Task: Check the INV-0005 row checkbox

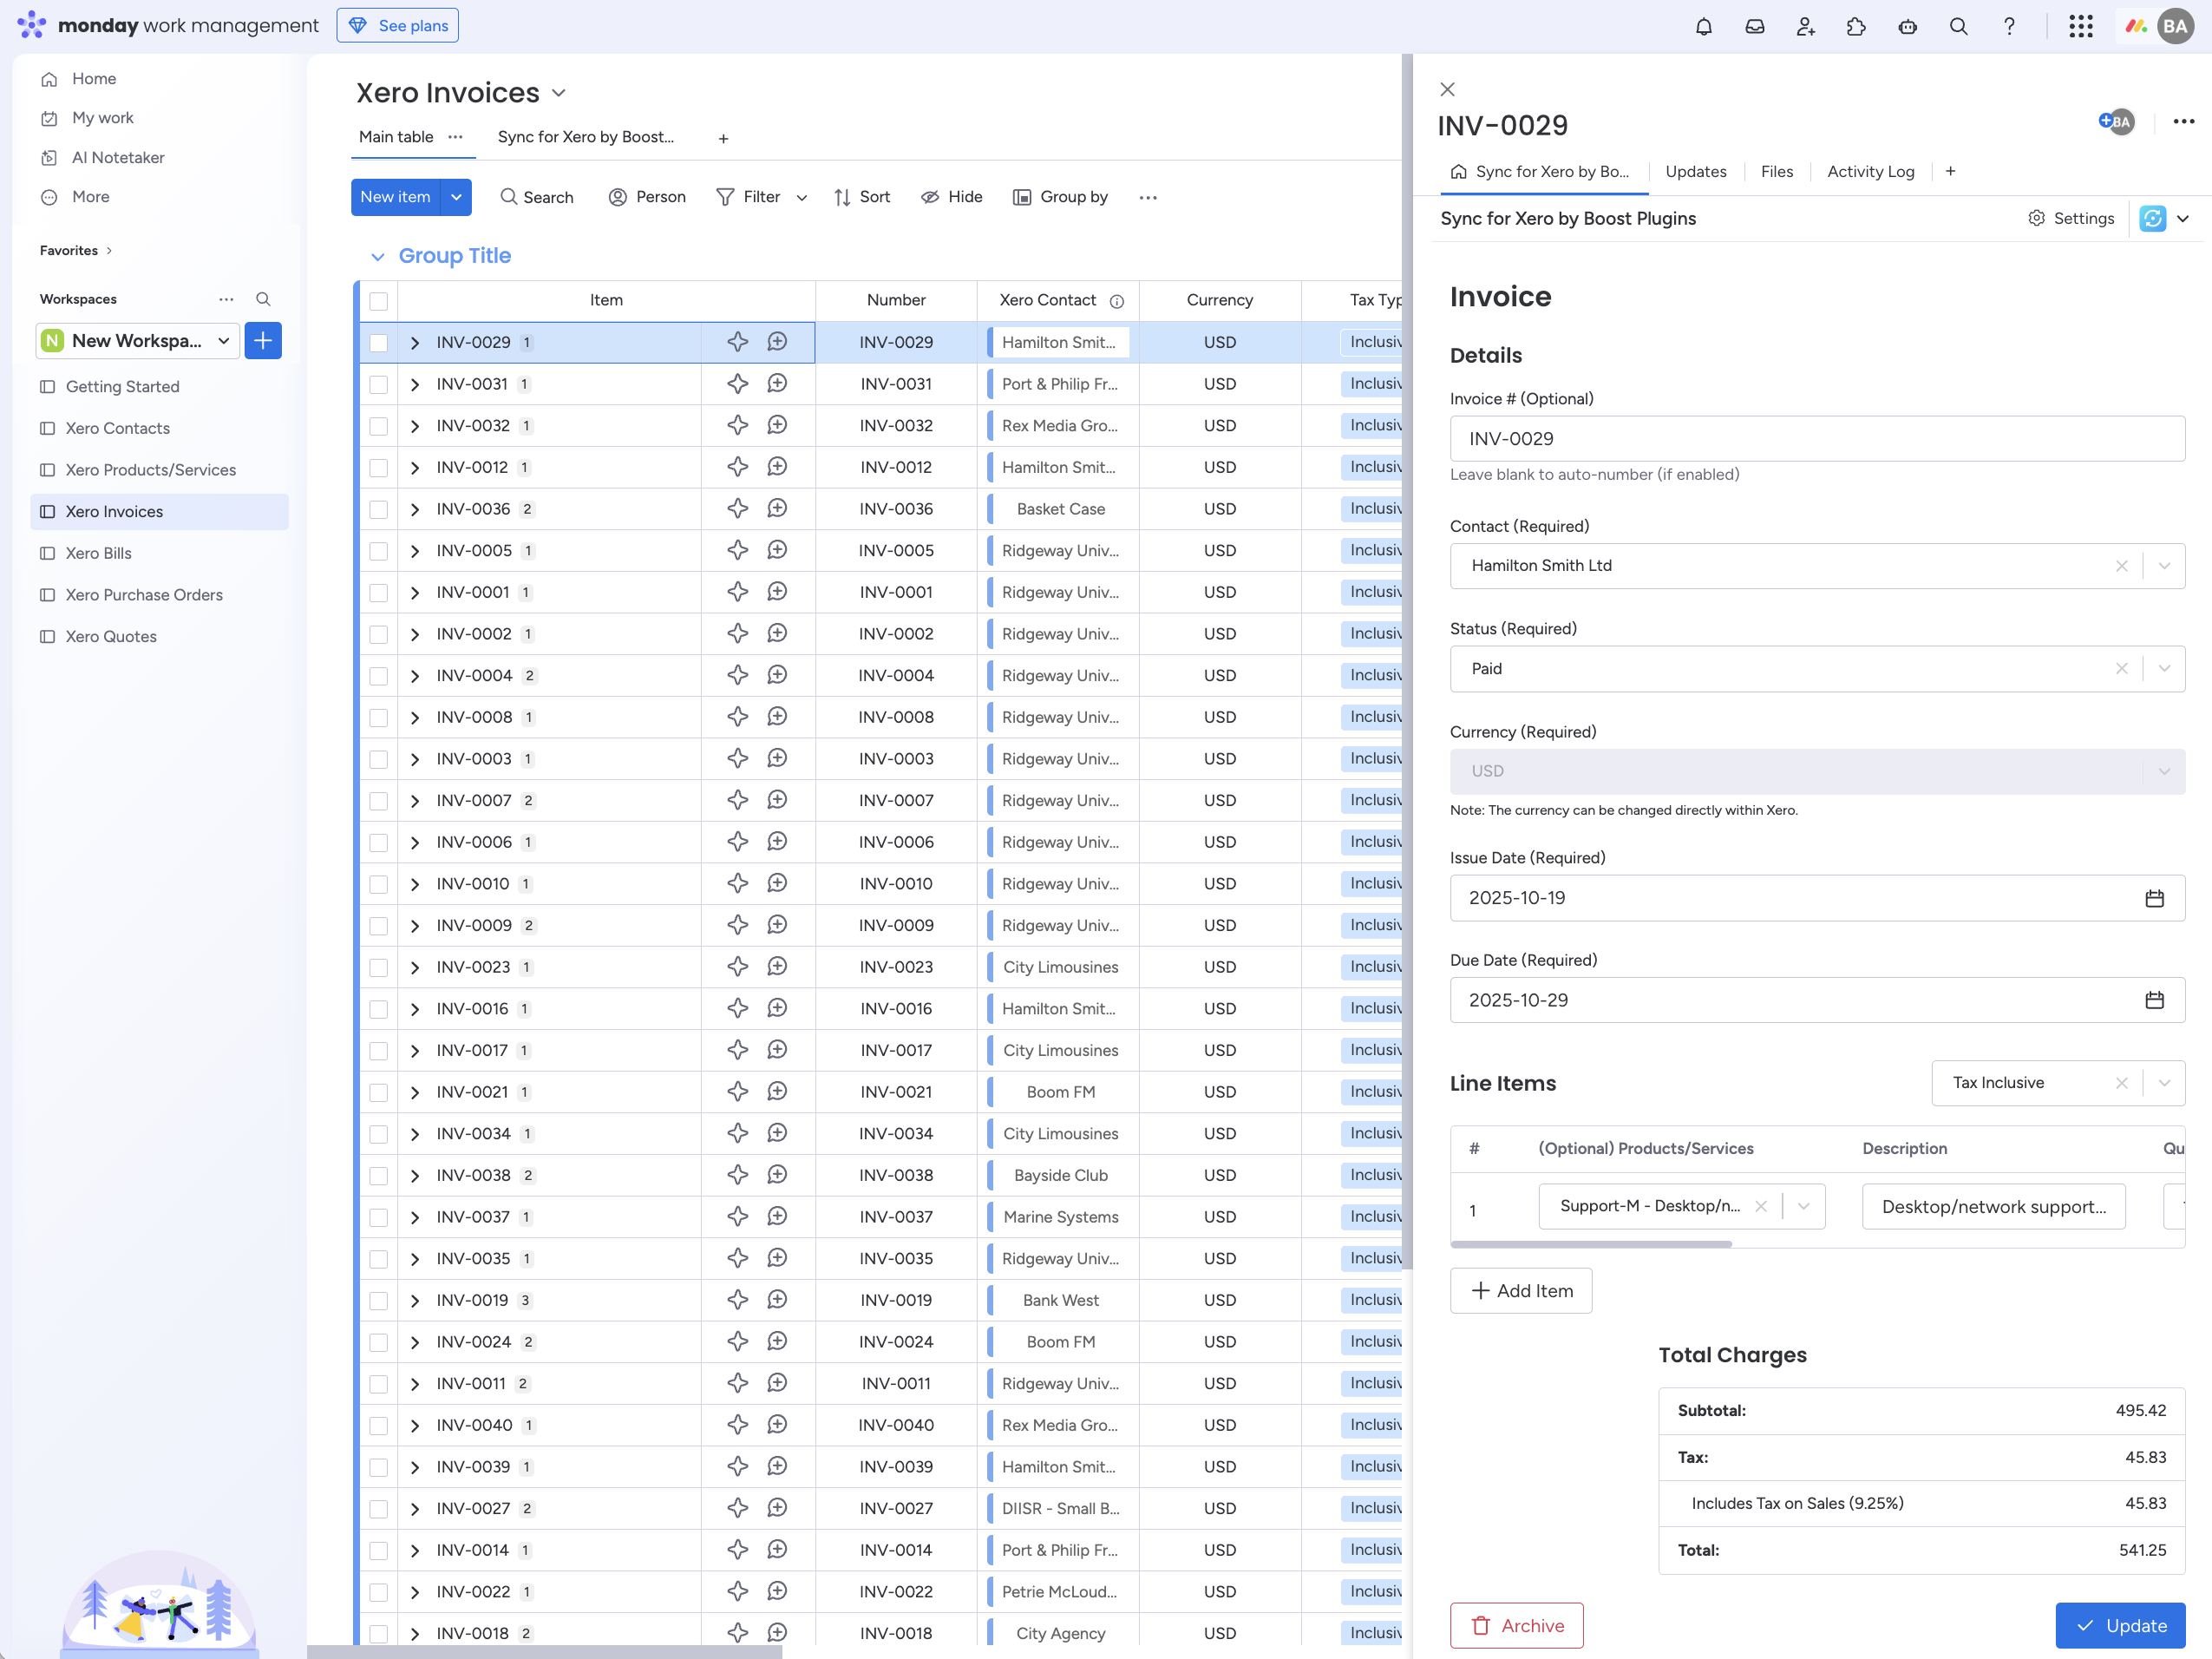Action: point(378,551)
